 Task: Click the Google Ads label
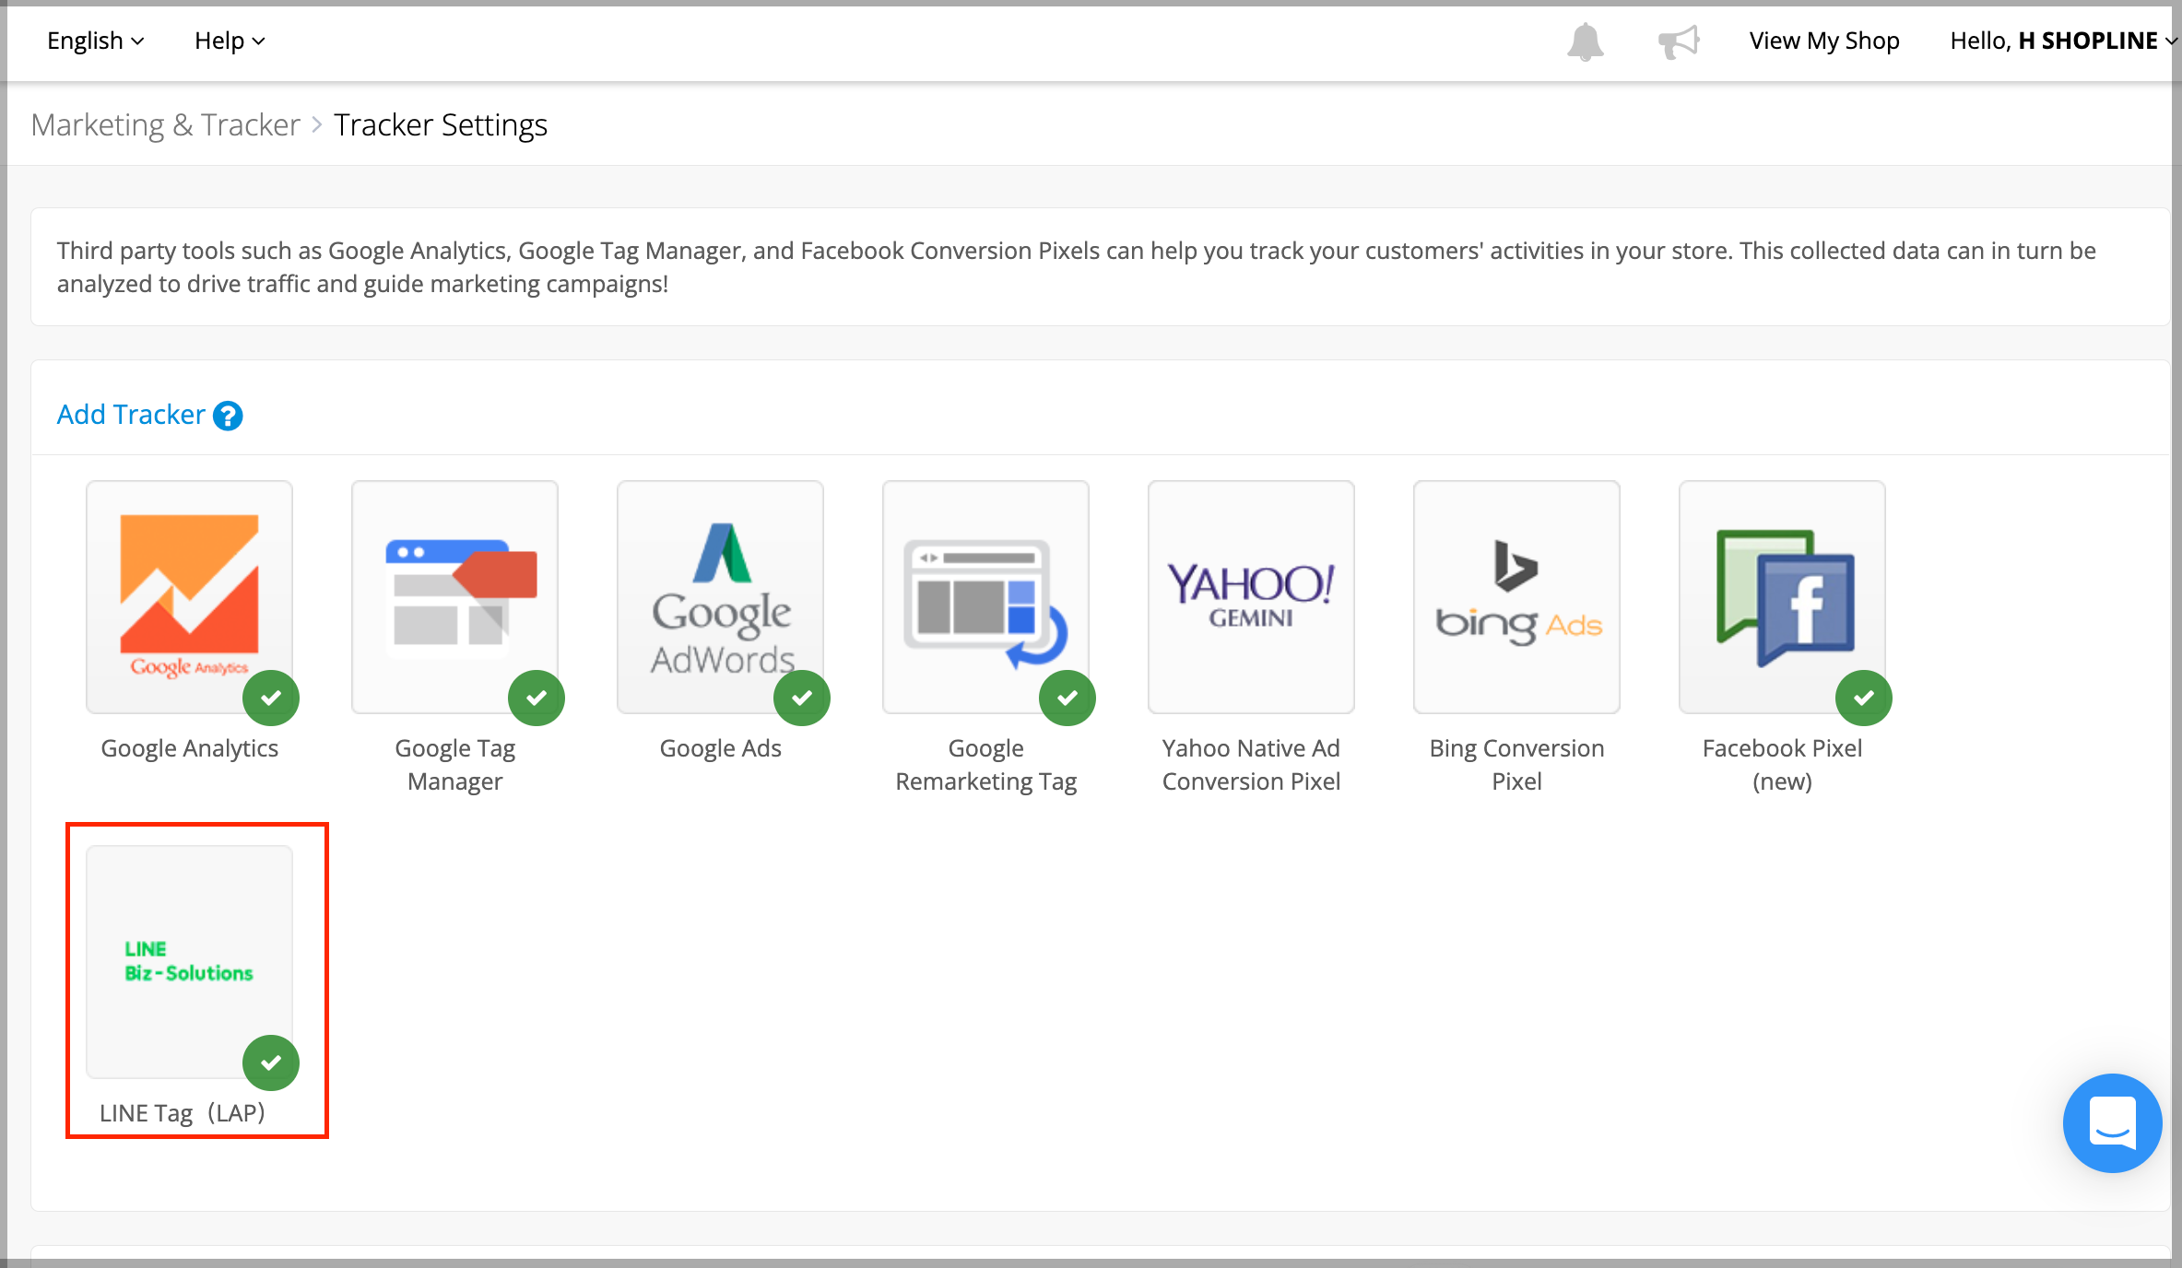click(x=720, y=748)
